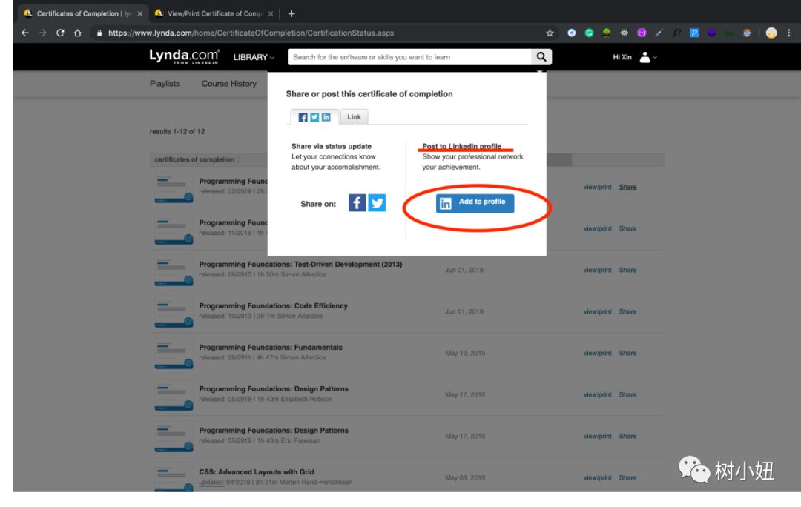Select the social icons share tab
This screenshot has width=801, height=507.
pyautogui.click(x=314, y=117)
